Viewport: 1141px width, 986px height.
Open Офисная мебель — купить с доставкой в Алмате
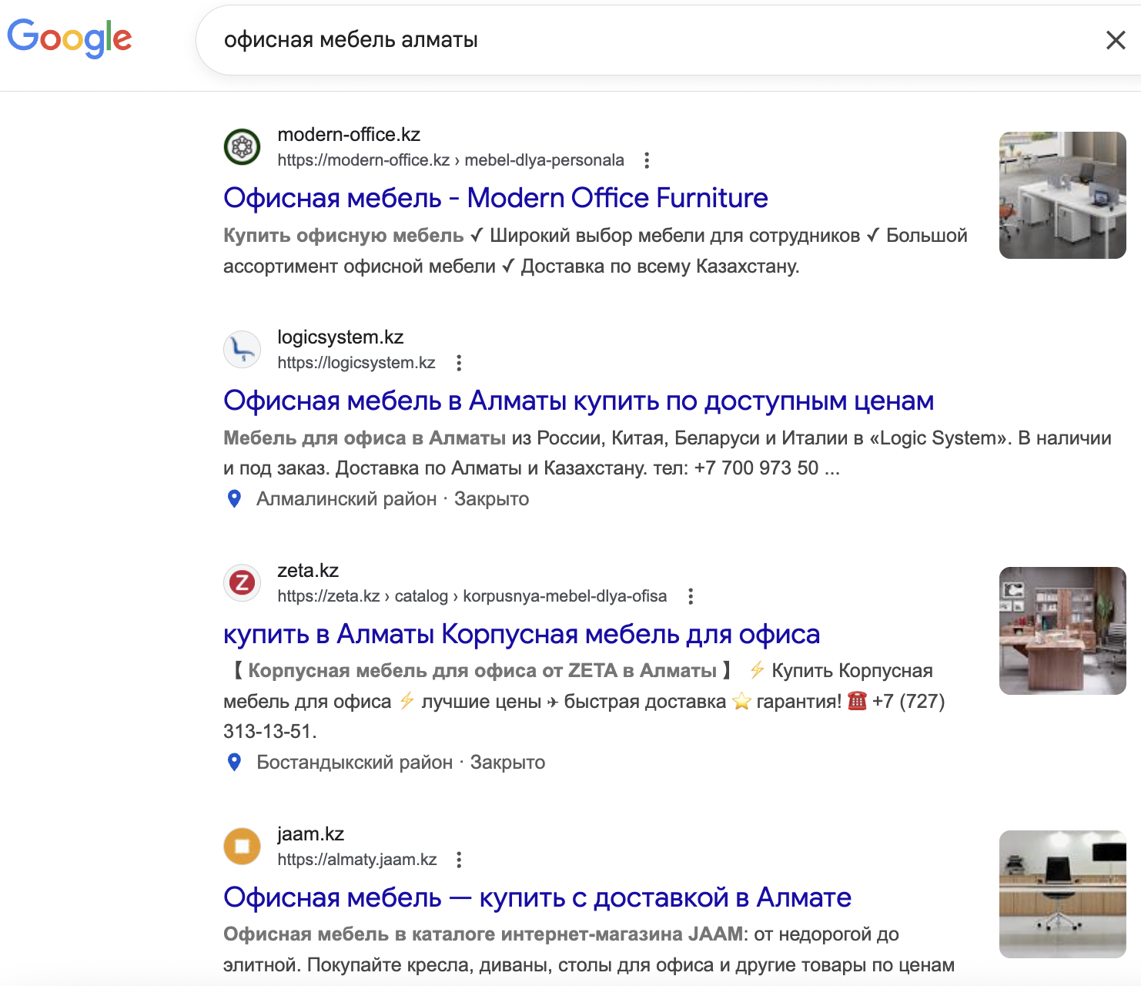point(537,897)
